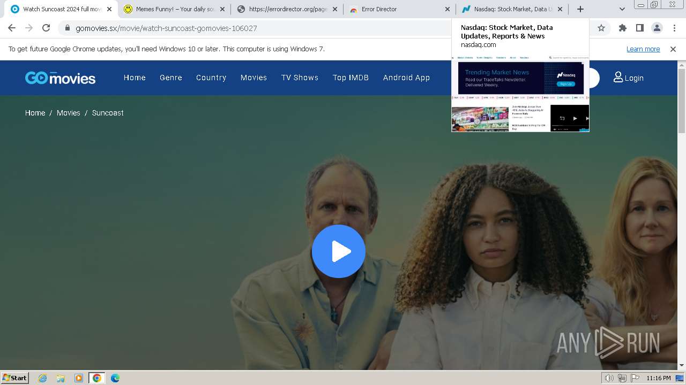686x385 pixels.
Task: Open the volume tray icon
Action: [609, 378]
